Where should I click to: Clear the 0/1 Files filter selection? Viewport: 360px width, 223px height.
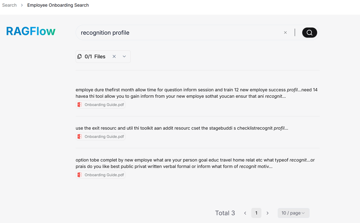[x=114, y=56]
